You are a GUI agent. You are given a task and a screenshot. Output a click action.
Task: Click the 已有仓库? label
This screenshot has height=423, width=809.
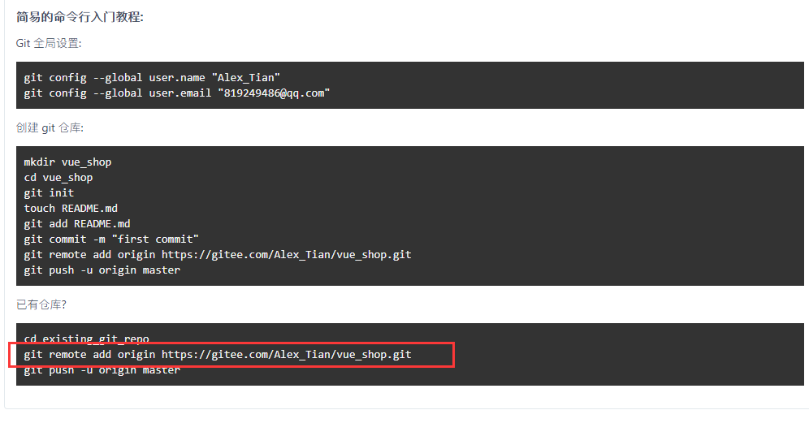tap(41, 304)
